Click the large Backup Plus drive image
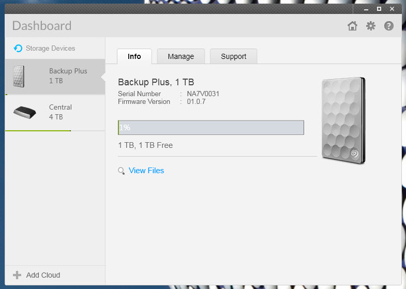This screenshot has height=289, width=406. tap(343, 120)
